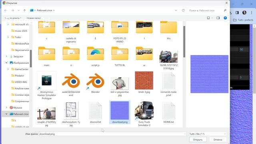Open the Tutti i file type dropdown
256x144 pixels.
tap(208, 134)
